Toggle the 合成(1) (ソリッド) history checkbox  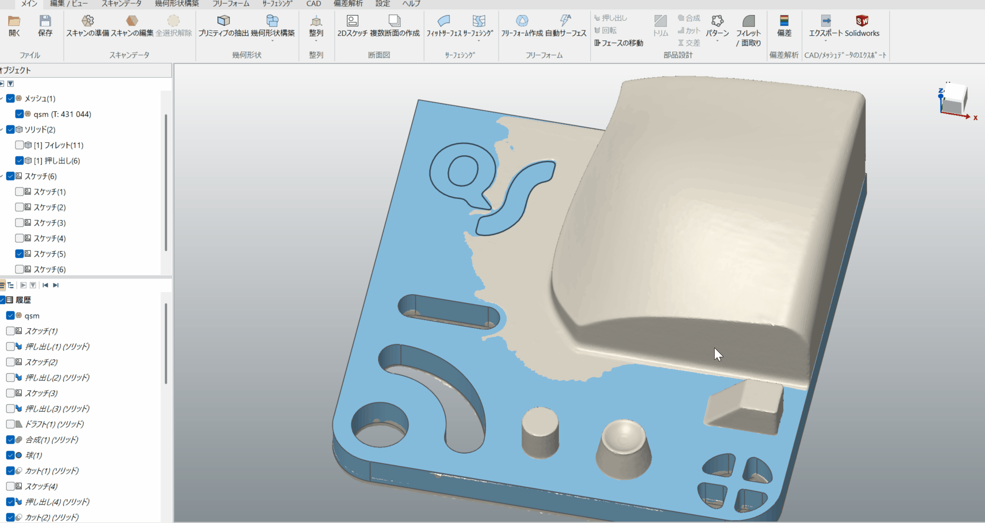click(10, 440)
